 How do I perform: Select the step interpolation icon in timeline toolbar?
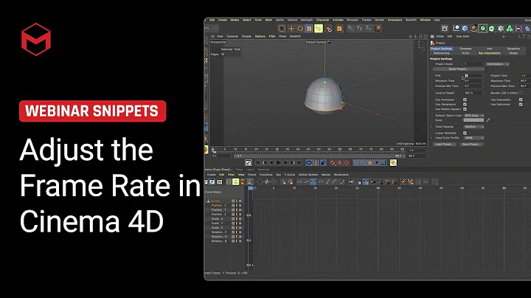[306, 182]
